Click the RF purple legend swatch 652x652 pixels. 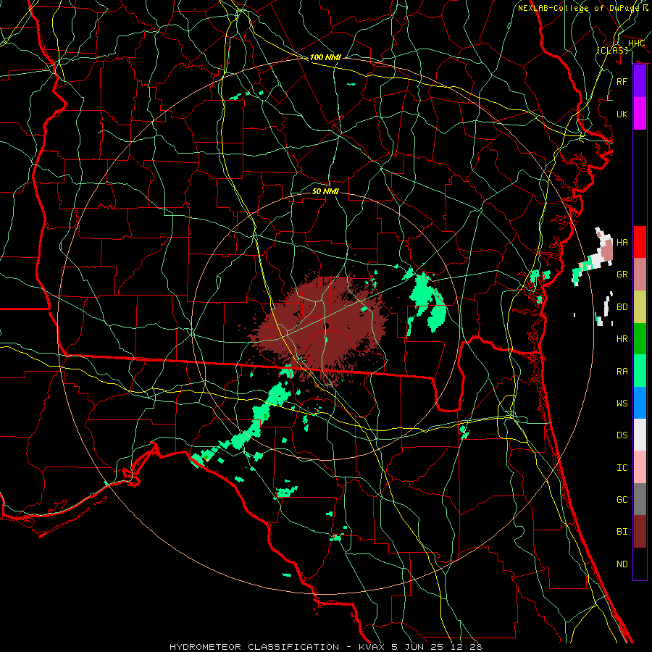pos(640,81)
